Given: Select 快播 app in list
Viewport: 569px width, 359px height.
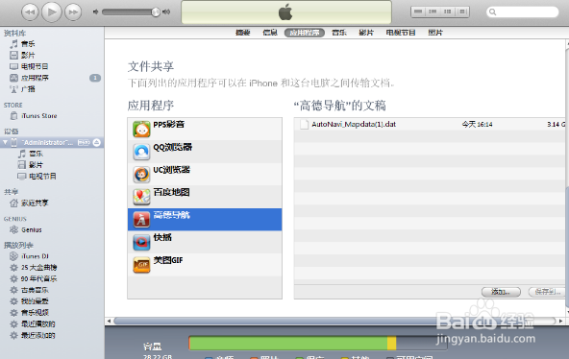Looking at the screenshot, I should (205, 242).
